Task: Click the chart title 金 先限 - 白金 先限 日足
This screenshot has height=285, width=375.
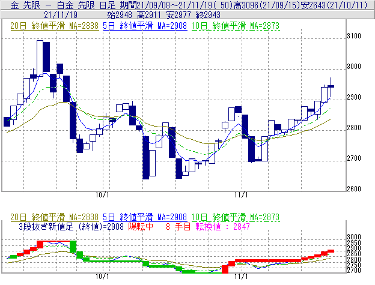Action: [x=63, y=5]
